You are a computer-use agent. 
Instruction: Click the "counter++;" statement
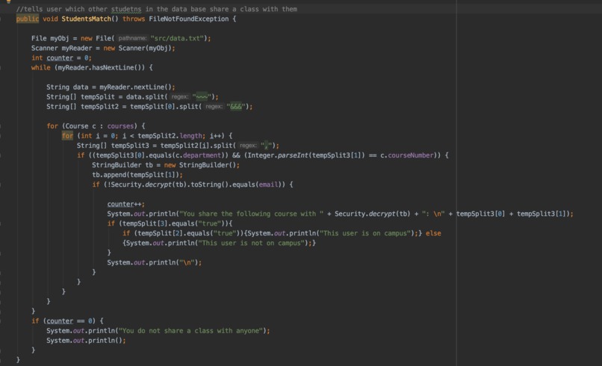126,205
